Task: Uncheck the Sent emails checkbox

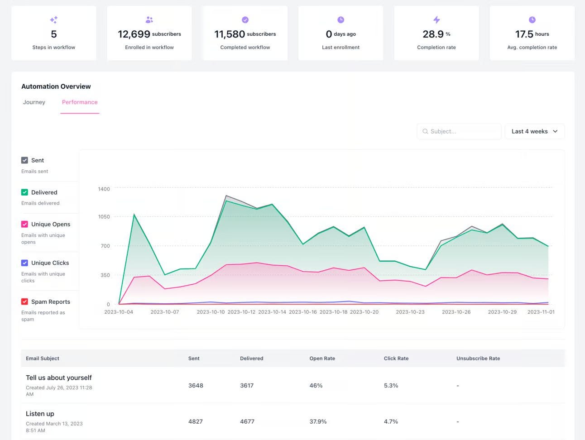Action: coord(24,160)
